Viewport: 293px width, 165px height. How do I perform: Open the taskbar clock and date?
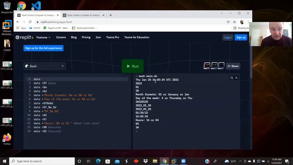point(277,161)
